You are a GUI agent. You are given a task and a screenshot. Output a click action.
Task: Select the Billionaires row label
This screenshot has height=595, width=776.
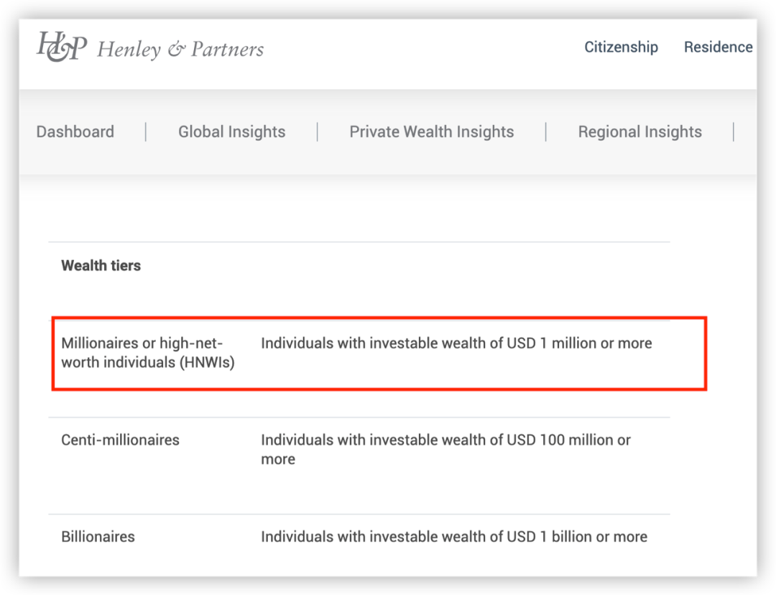(x=98, y=537)
